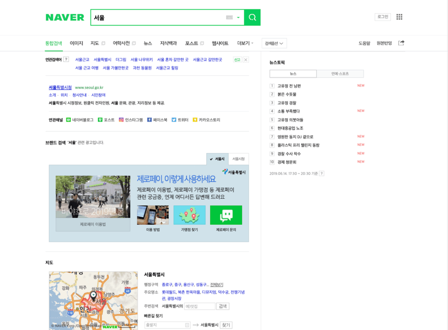448x330 pixels.
Task: Click the 검색 button in 주변검색
Action: point(222,306)
